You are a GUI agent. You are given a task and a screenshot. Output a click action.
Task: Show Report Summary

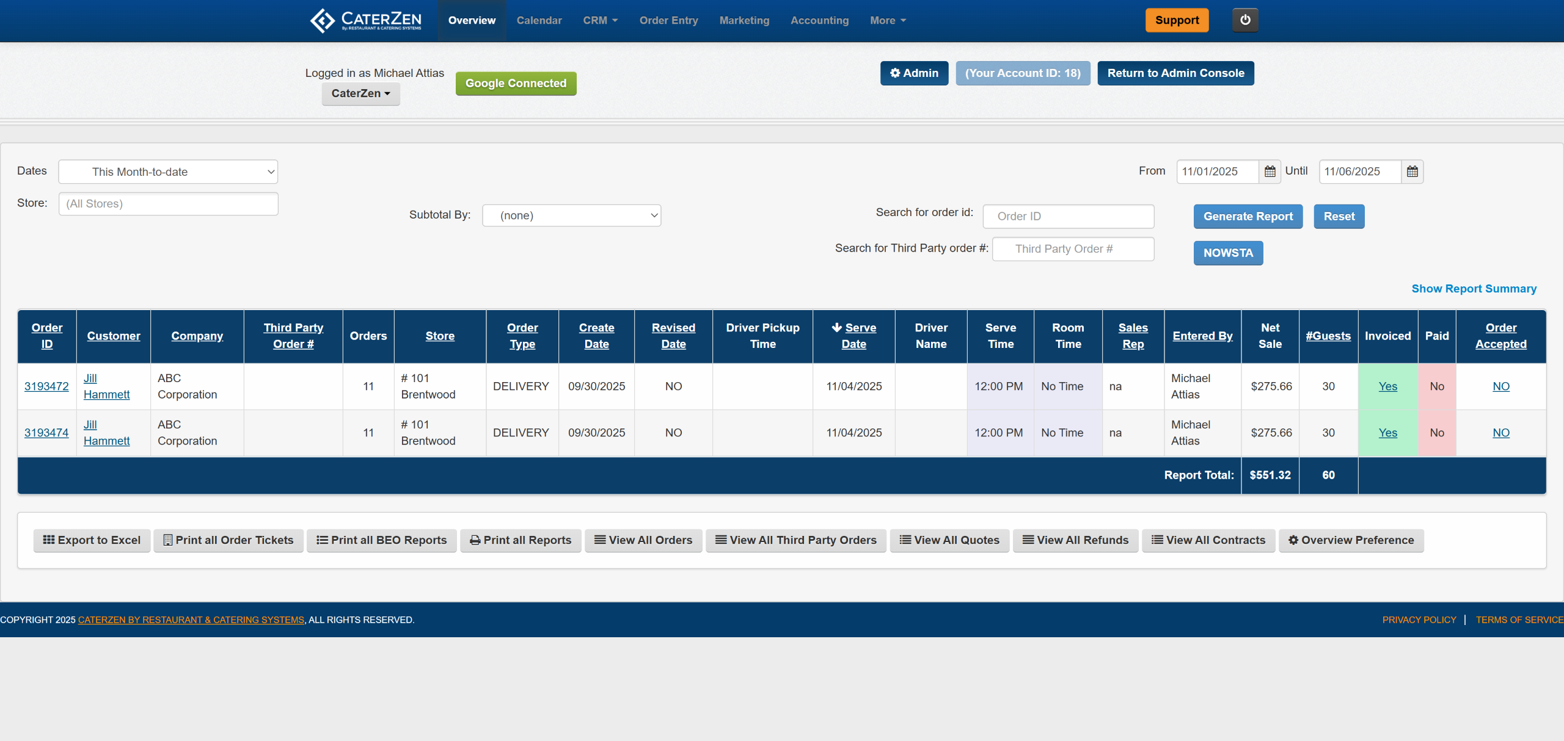point(1474,289)
